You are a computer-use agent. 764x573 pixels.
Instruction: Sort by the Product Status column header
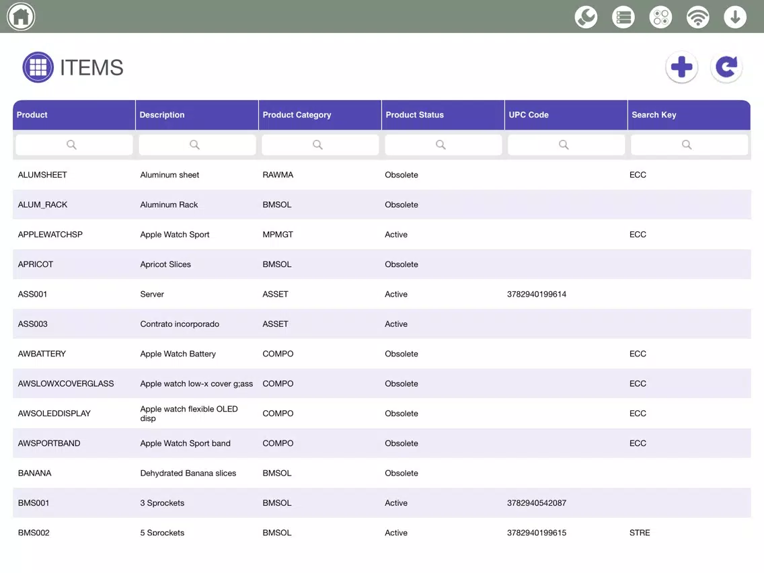coord(443,115)
